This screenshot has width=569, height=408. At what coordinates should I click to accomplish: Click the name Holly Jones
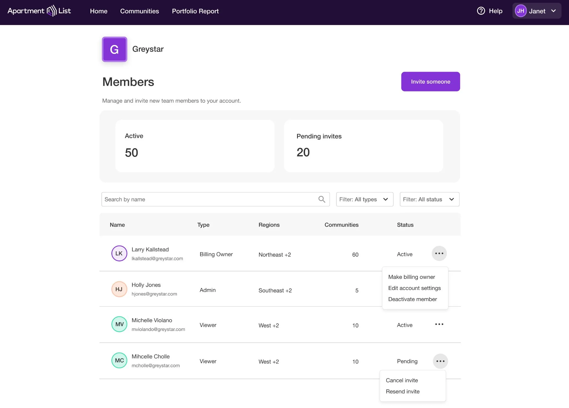coord(146,285)
